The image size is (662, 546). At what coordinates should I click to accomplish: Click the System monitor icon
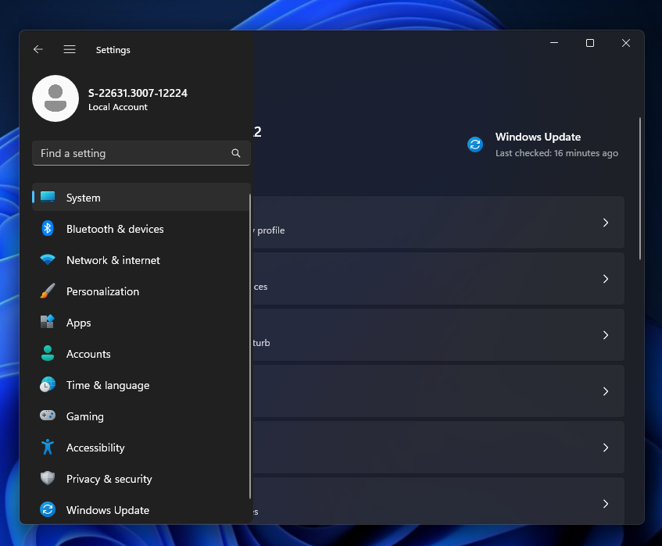[48, 197]
